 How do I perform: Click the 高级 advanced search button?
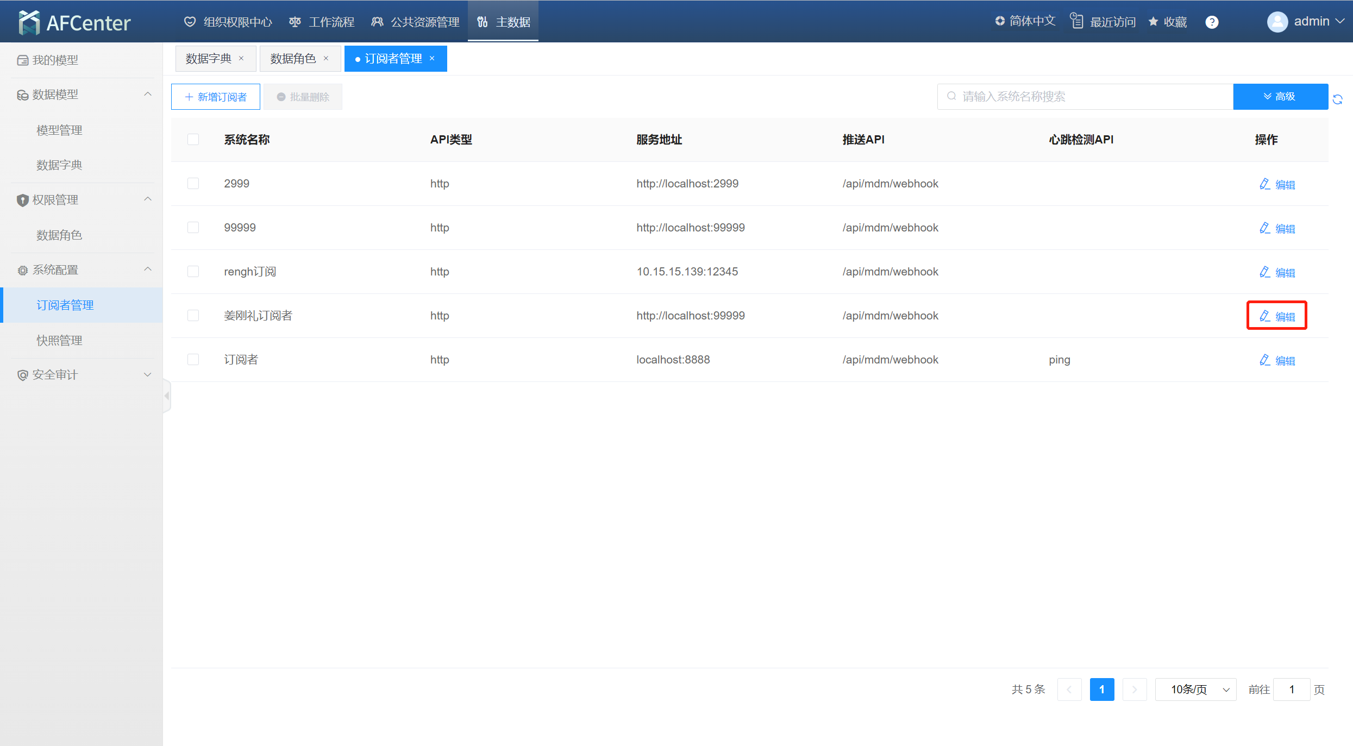(x=1280, y=97)
